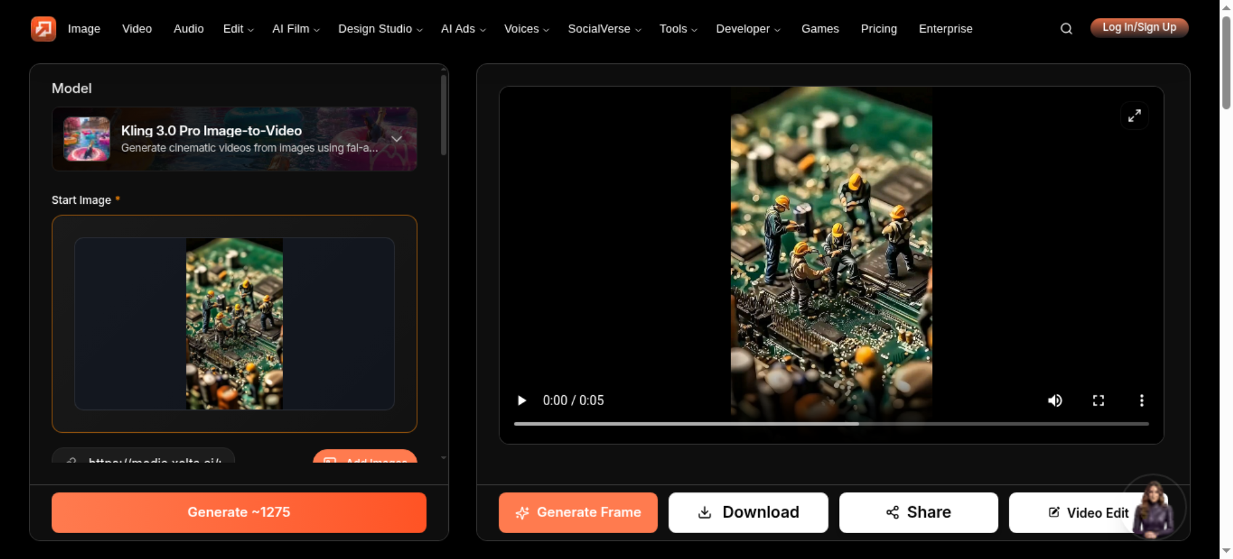Expand the video preview with the diagonal arrows icon
Screen dimensions: 1233x559
(1134, 116)
